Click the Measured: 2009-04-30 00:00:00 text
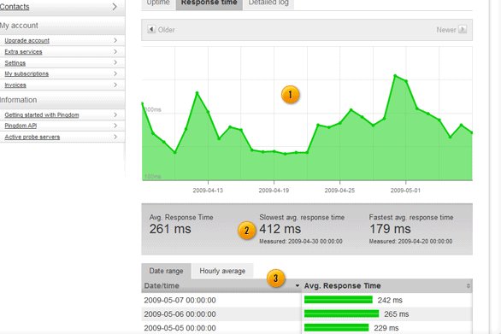Image resolution: width=501 pixels, height=334 pixels. click(301, 242)
